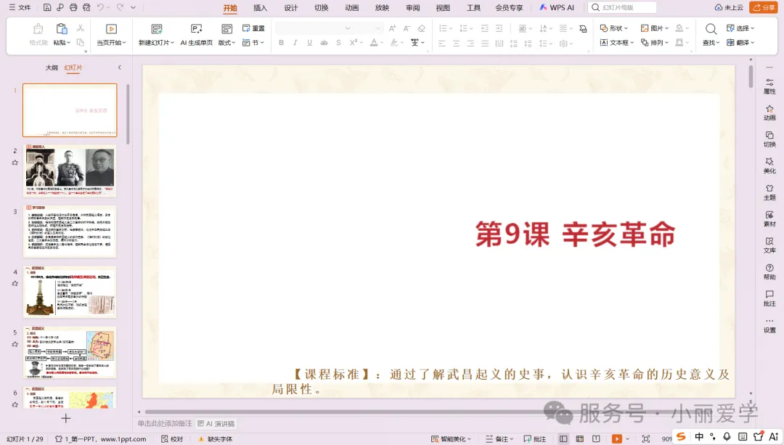The image size is (784, 445).
Task: Open the shape fill color picker
Action: [679, 28]
